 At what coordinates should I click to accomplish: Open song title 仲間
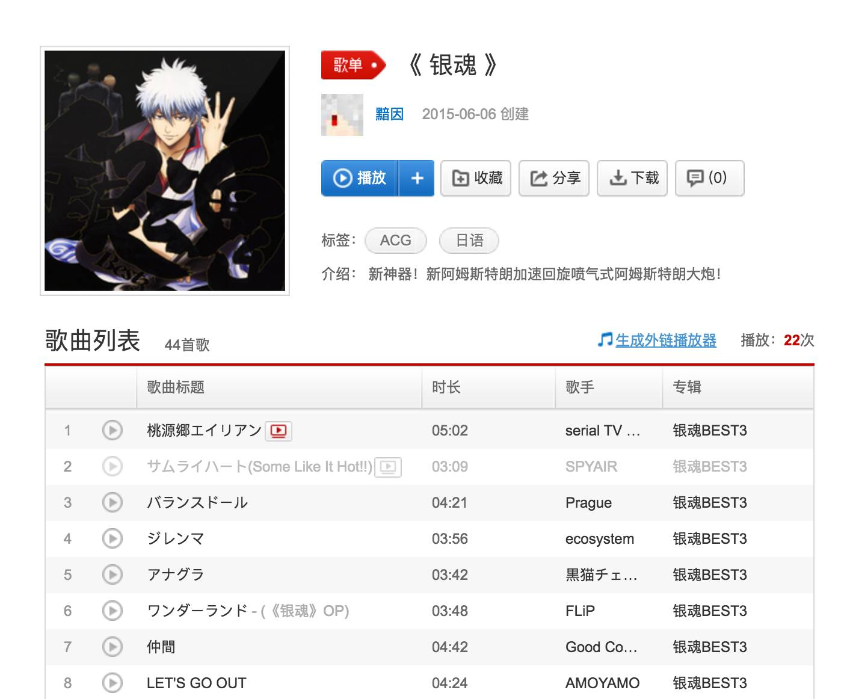(161, 647)
